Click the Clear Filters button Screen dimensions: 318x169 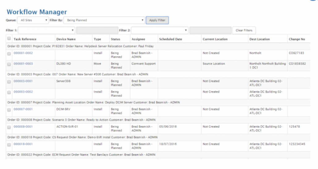(244, 30)
